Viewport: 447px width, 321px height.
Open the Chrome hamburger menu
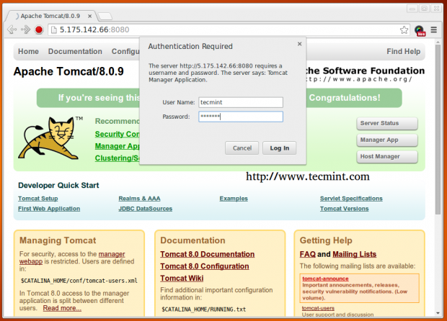coord(433,30)
